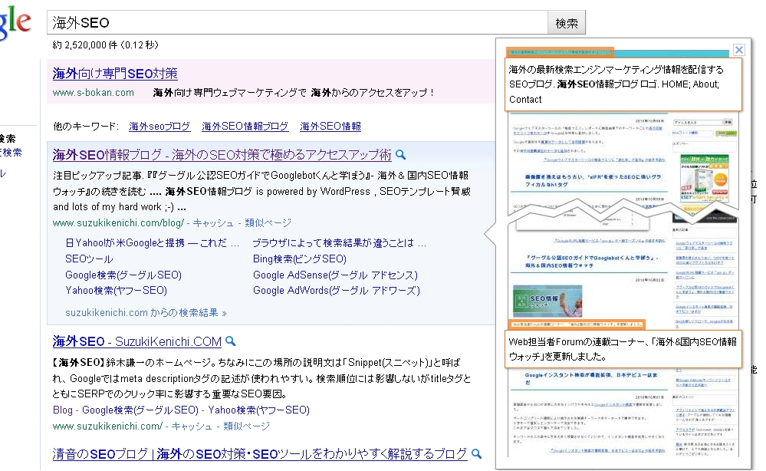Click the magnifier icon after 清音のSEOブログ title
The width and height of the screenshot is (766, 471).
click(x=476, y=454)
